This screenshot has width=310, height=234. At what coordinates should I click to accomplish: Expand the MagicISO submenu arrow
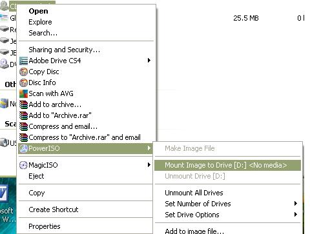tap(149, 165)
